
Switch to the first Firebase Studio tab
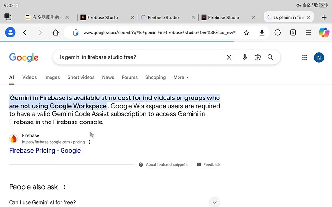102,18
